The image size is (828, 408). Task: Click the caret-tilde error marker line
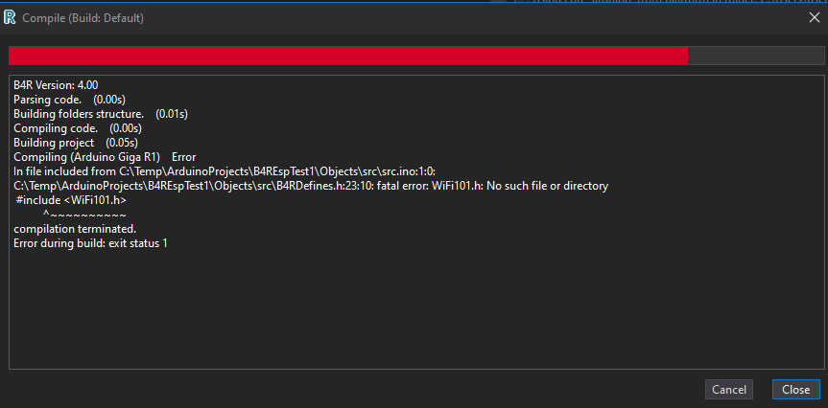click(x=84, y=215)
